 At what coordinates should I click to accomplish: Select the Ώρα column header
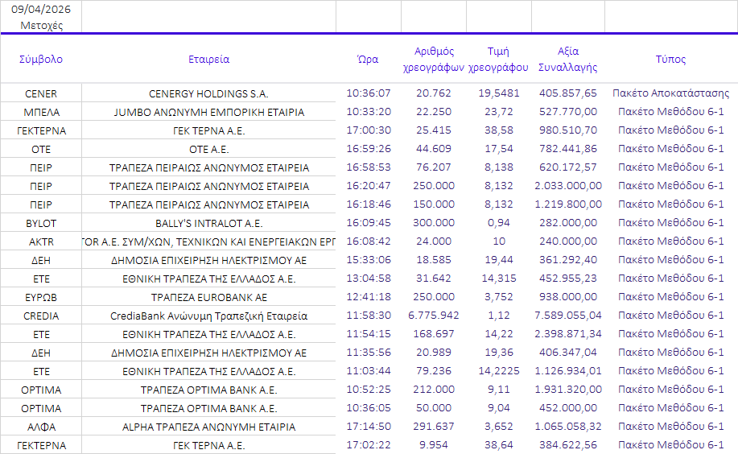tap(368, 59)
